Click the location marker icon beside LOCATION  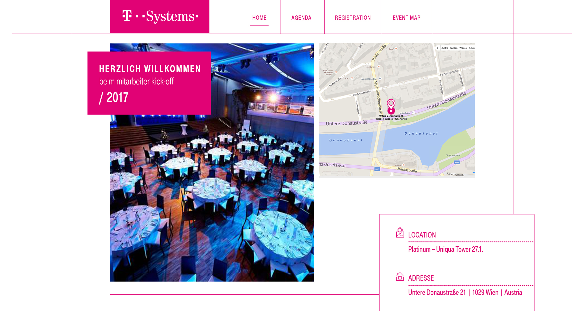400,233
